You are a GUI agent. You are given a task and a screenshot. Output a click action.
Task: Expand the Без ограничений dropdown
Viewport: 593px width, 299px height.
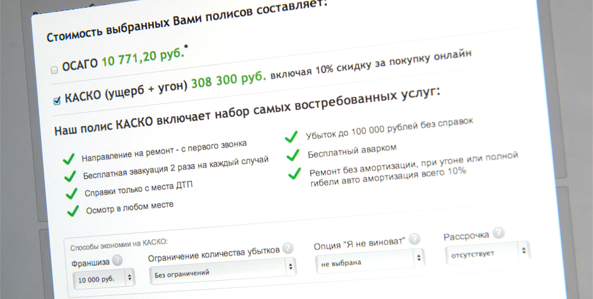(222, 269)
